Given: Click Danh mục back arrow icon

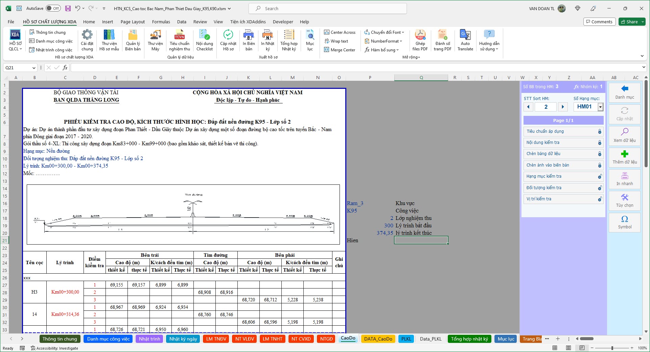Looking at the screenshot, I should [x=624, y=89].
